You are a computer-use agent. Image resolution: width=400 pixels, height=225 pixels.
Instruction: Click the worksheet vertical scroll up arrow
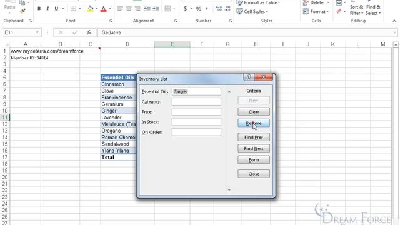396,44
